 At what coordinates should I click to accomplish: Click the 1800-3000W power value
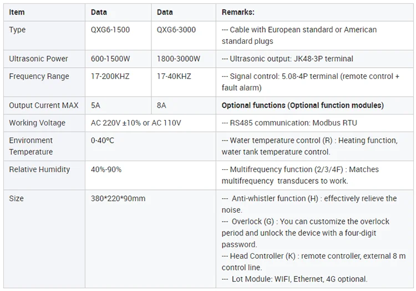point(179,59)
